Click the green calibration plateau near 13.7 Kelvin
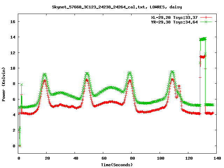The width and height of the screenshot is (224, 168). [x=203, y=39]
